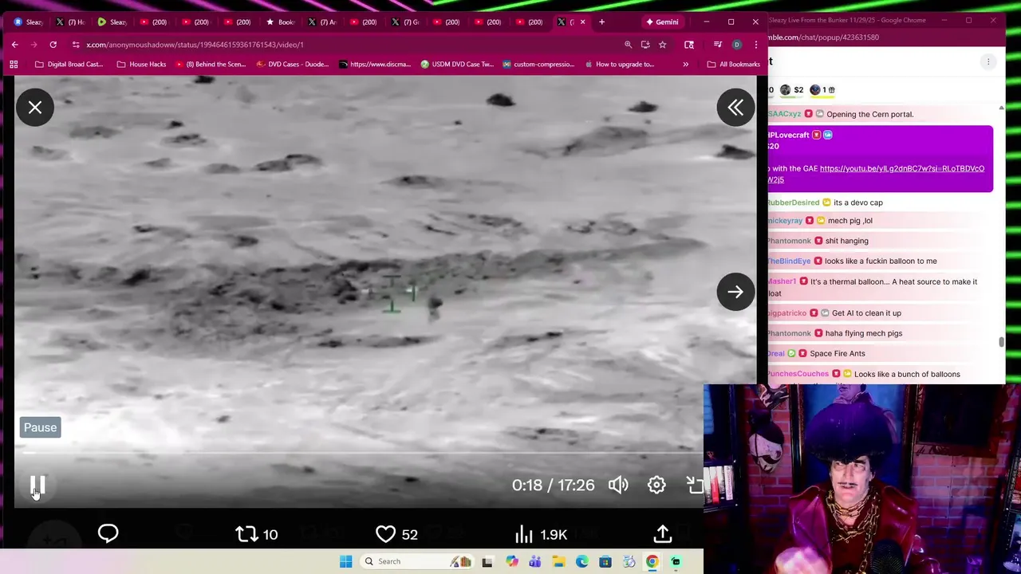Open Microsoft Teams from the taskbar
Viewport: 1021px width, 574px height.
[x=534, y=561]
